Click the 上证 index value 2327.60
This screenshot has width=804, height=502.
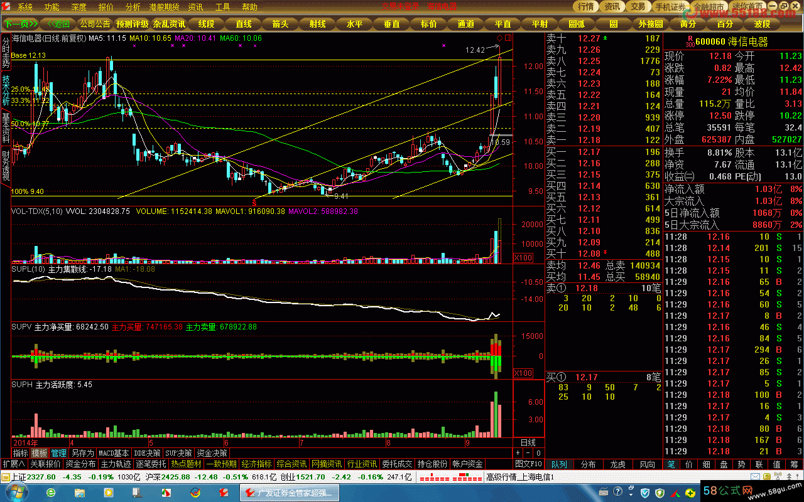coord(42,477)
